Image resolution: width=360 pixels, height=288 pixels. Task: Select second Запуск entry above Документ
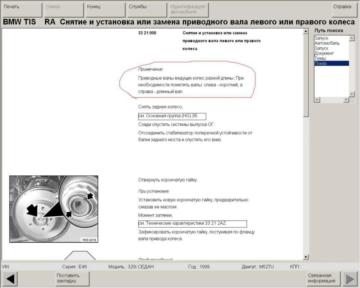[x=321, y=48]
